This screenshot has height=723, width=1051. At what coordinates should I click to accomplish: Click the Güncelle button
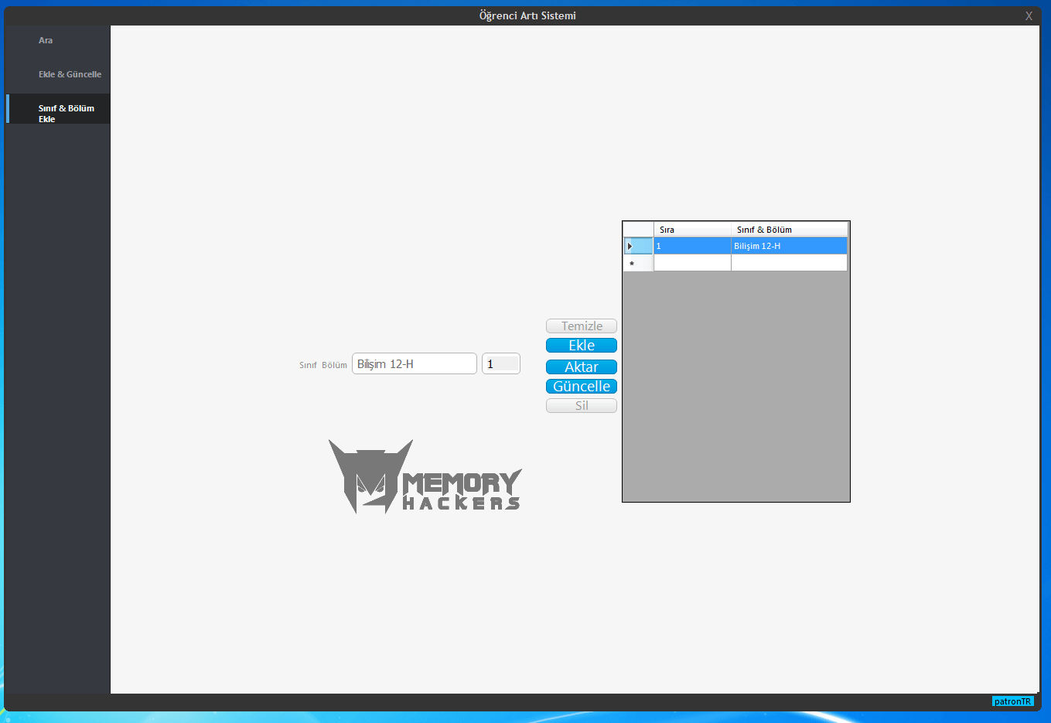582,387
